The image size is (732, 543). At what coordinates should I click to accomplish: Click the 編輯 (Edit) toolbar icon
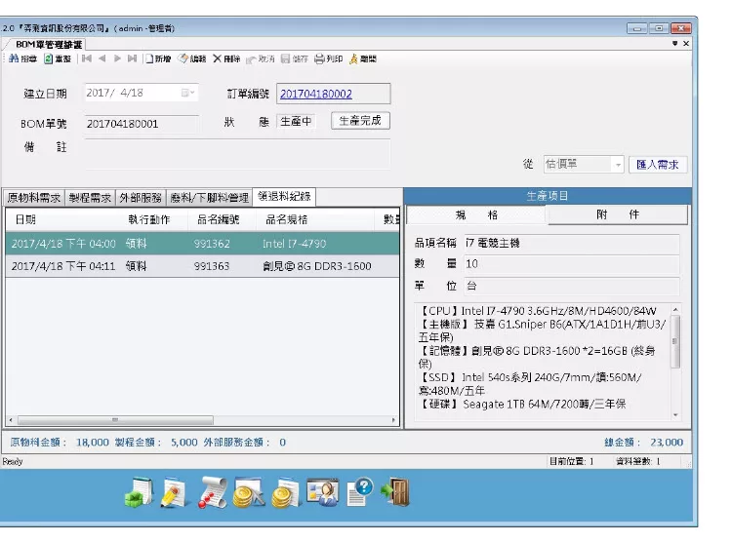[192, 59]
